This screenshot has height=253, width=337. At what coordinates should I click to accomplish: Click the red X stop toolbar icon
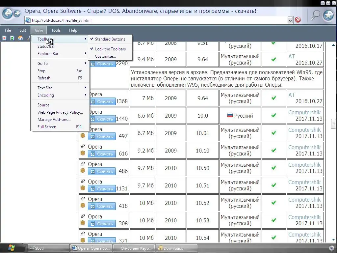point(4,38)
